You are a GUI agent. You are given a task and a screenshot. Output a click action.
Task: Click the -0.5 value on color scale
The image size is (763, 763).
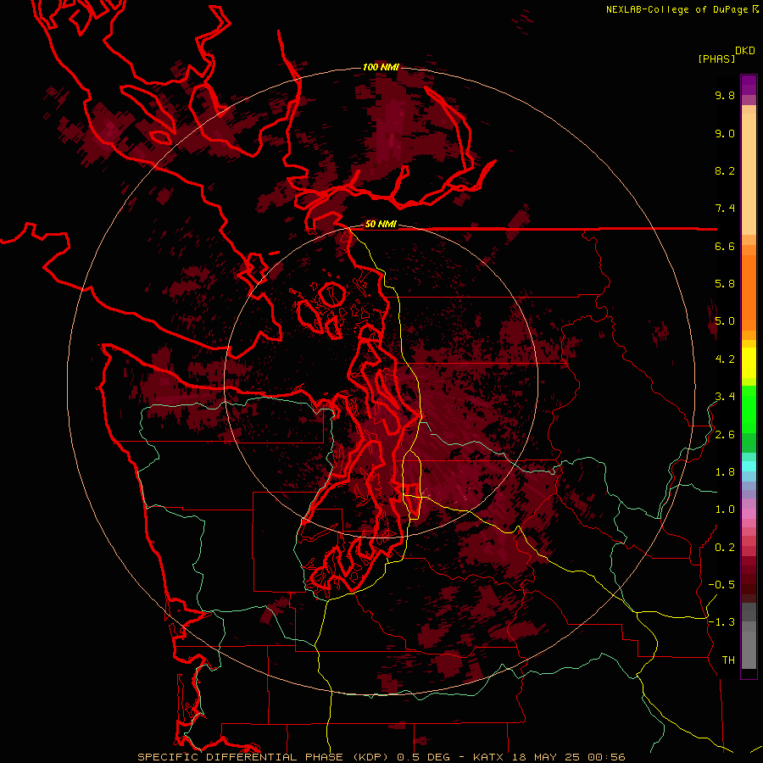click(721, 585)
